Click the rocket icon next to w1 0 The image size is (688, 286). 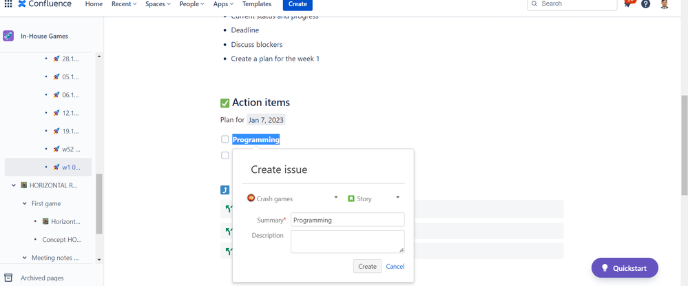(x=56, y=167)
